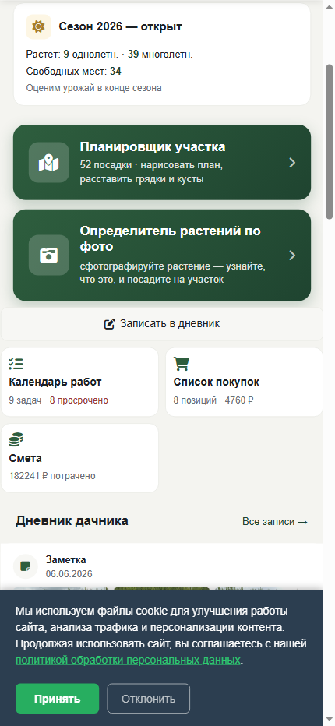335x726 pixels.
Task: Click the vertical page scrollbar thumb
Action: click(330, 141)
